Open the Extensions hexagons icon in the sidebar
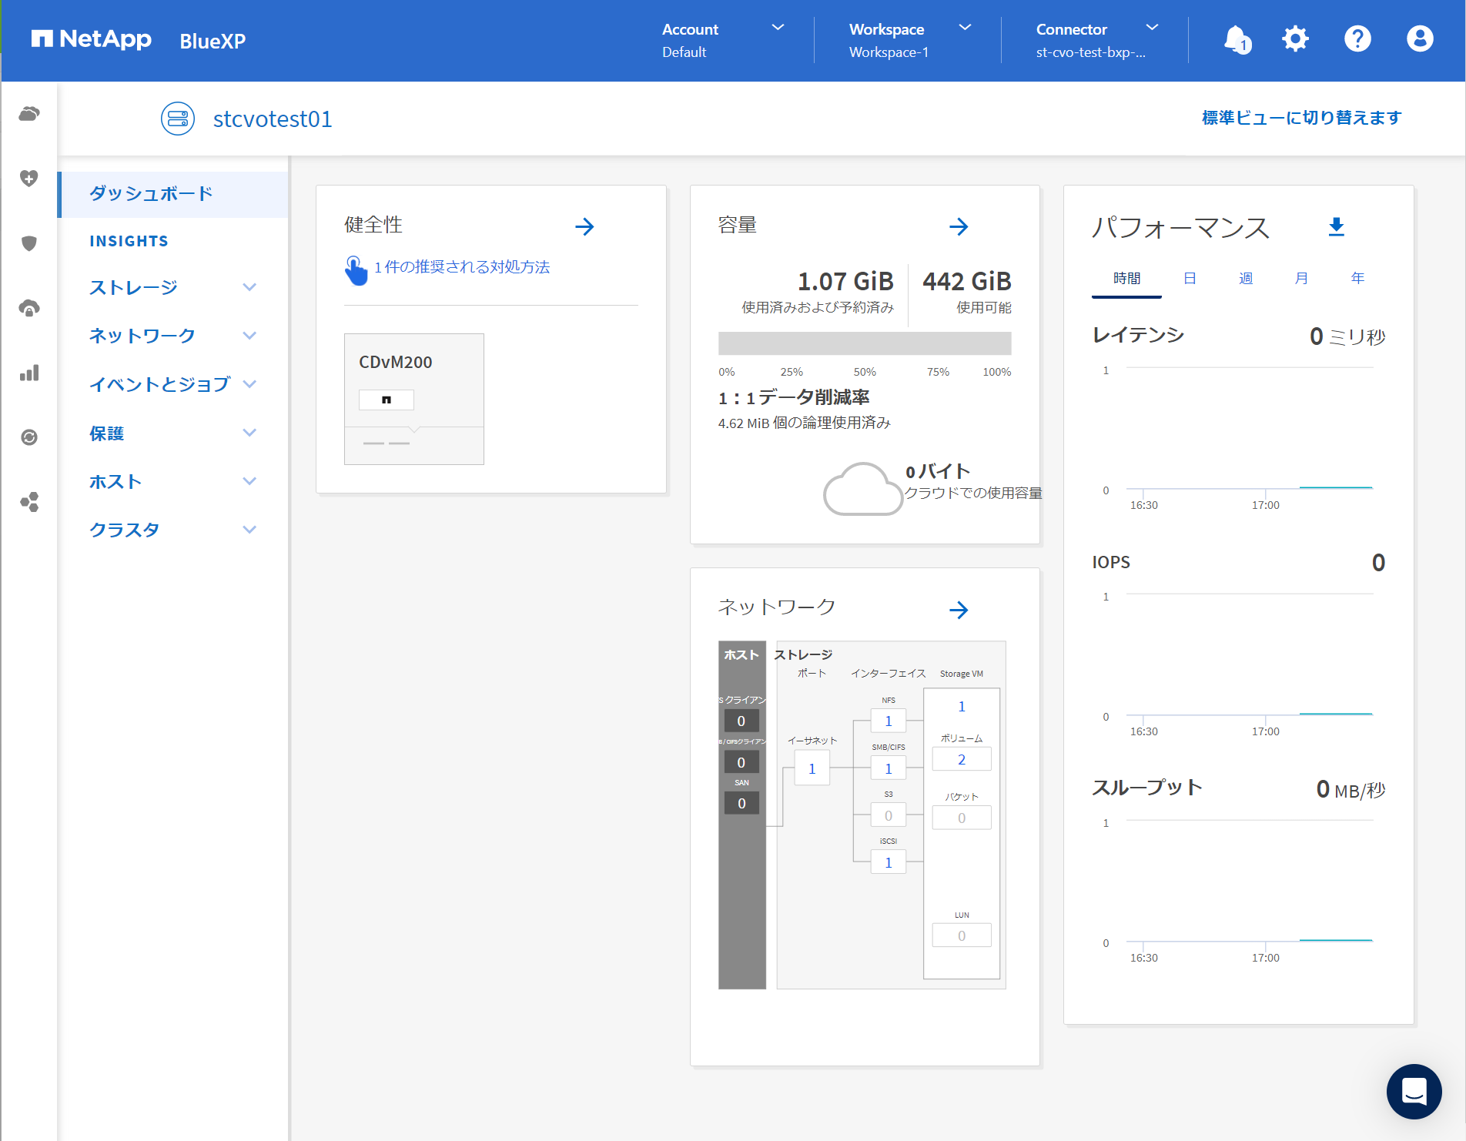 coord(28,502)
